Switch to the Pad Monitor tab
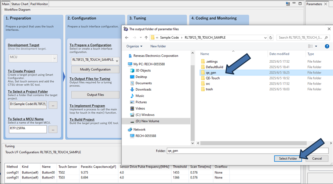Image resolution: width=333 pixels, height=184 pixels. 39,4
